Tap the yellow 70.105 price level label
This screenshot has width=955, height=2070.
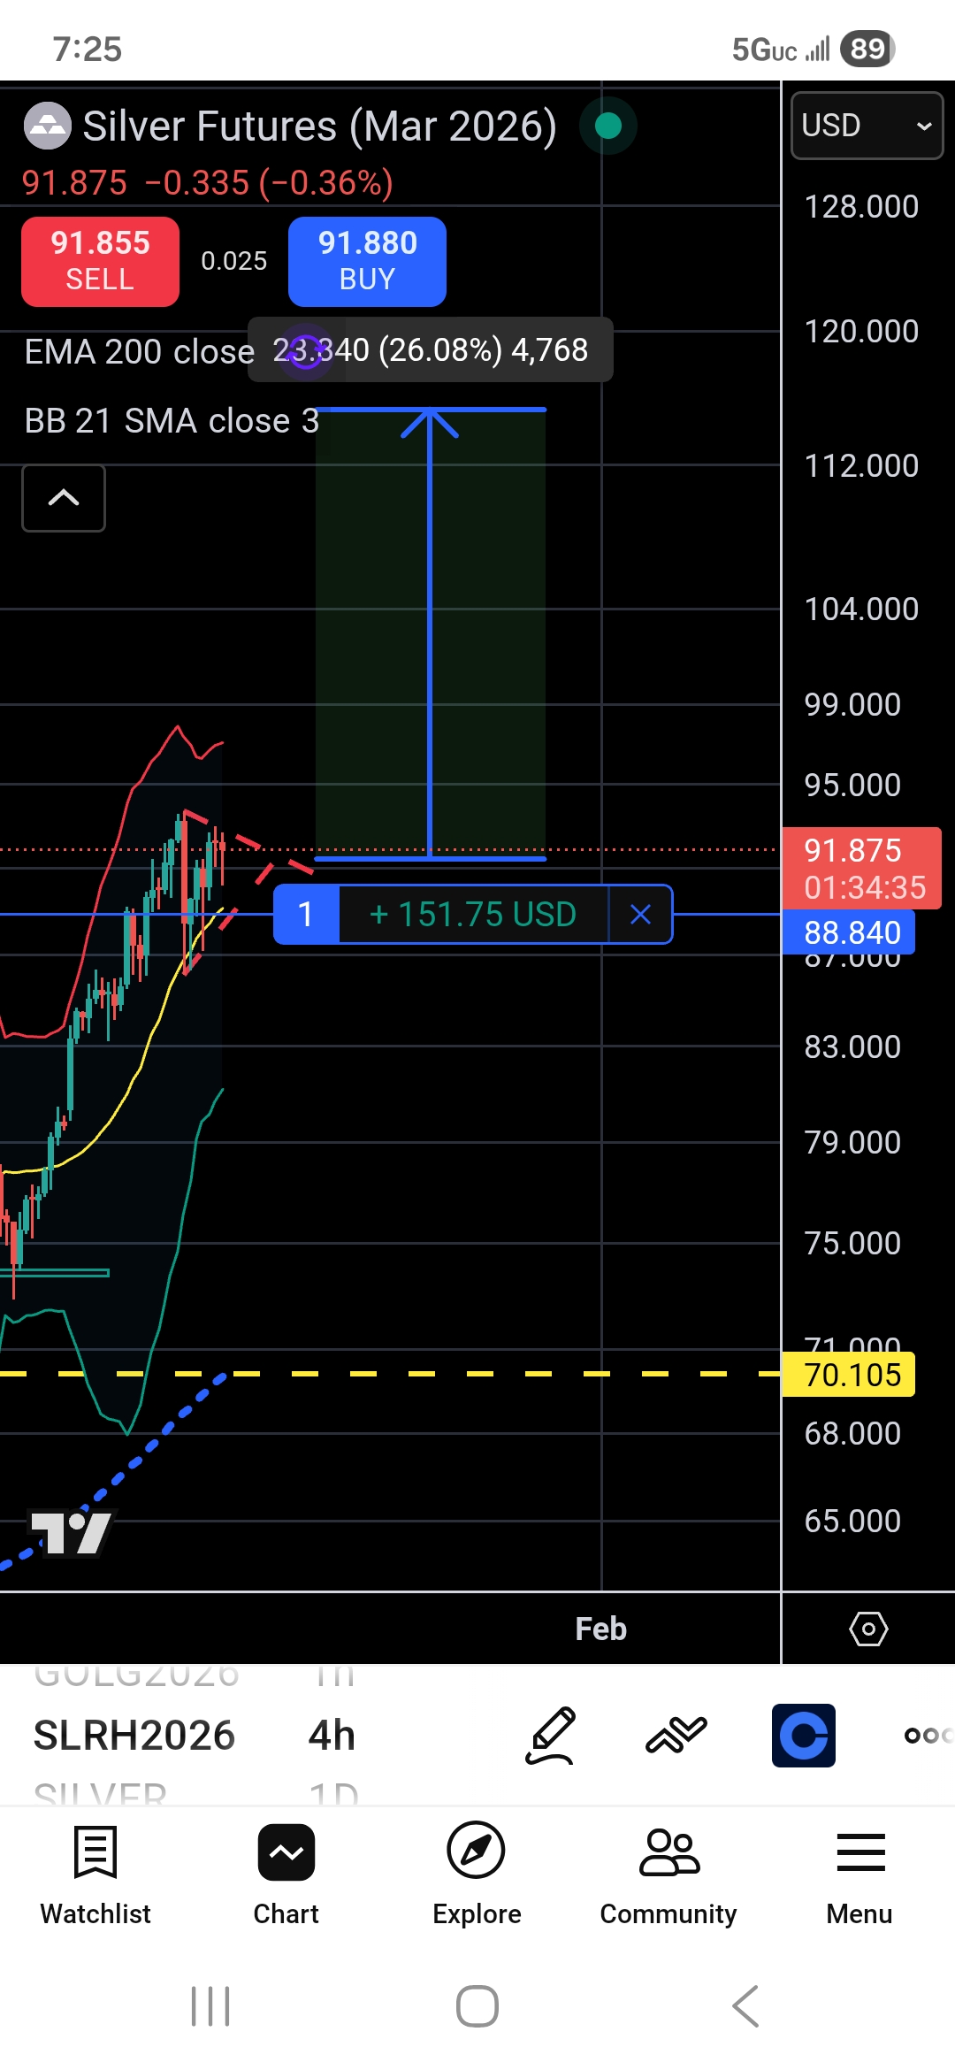pos(849,1375)
